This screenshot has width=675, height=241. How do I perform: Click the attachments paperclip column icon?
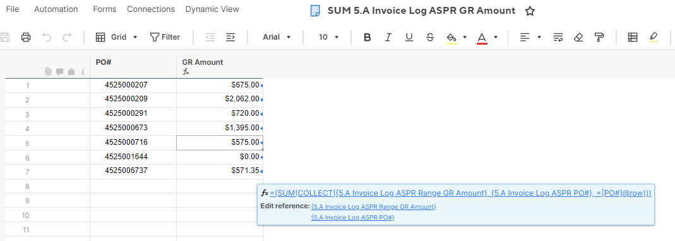(48, 72)
